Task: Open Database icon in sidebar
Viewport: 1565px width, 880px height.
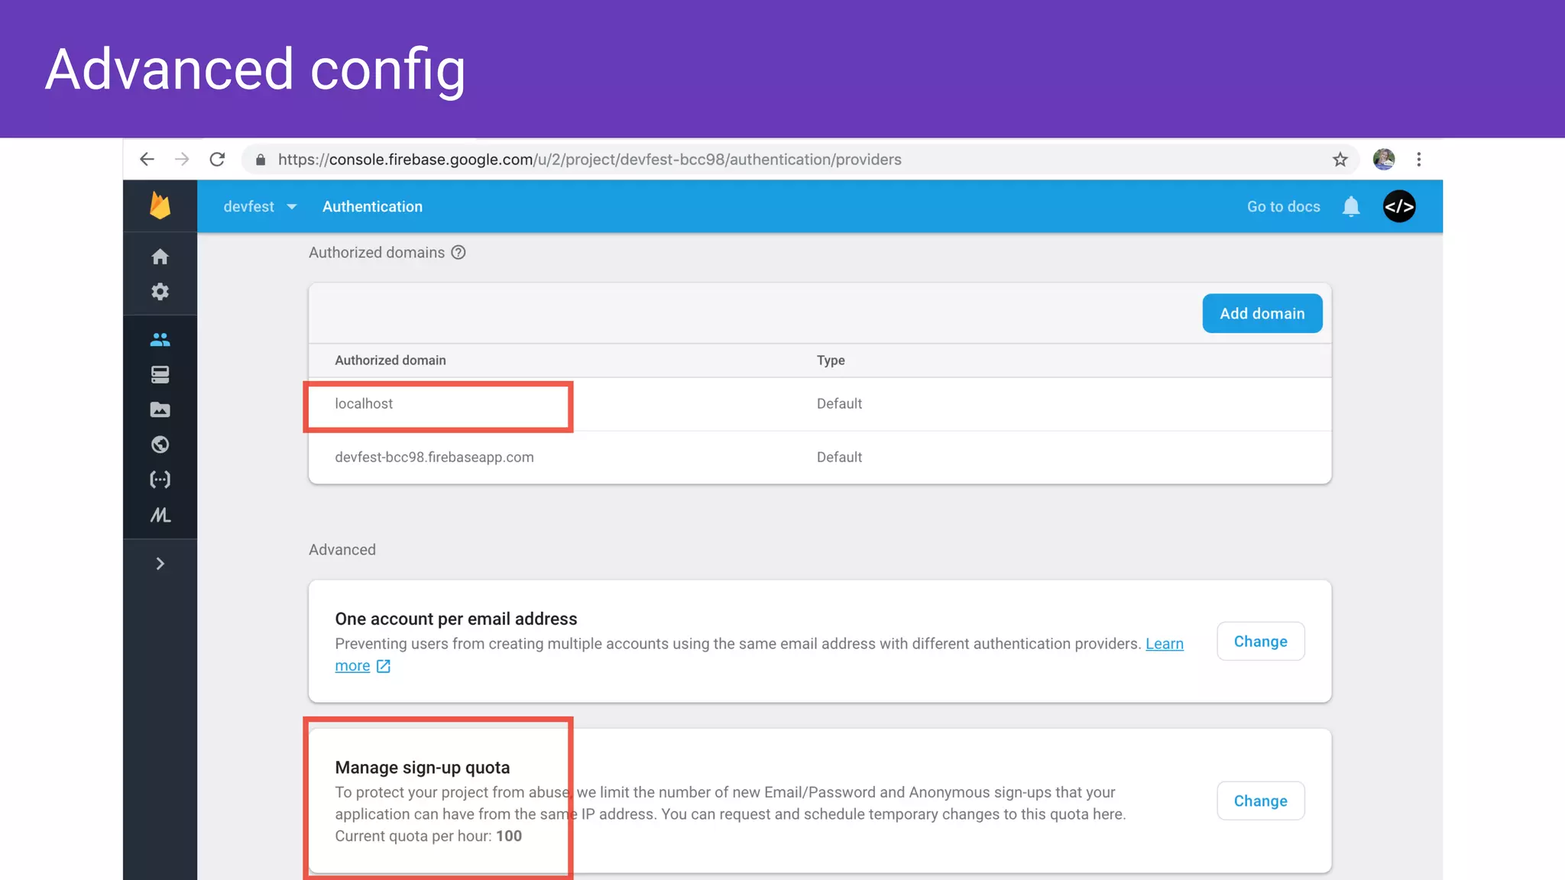Action: (x=160, y=374)
